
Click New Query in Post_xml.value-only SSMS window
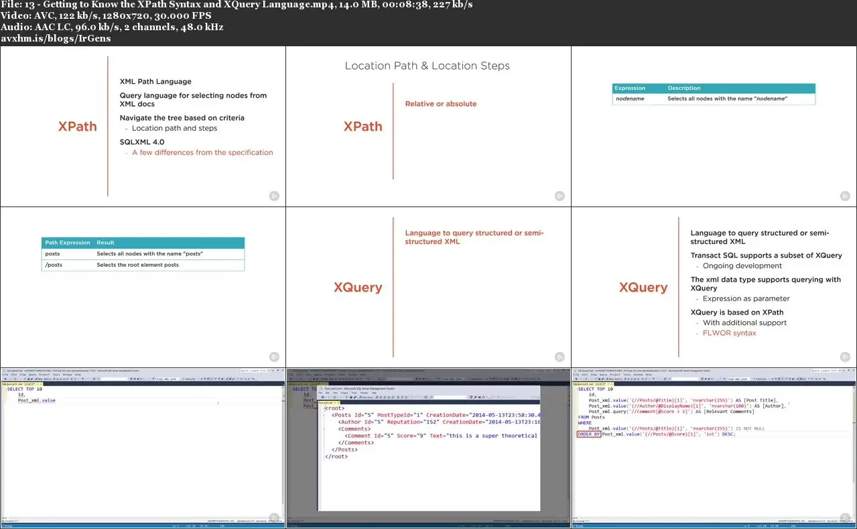(x=44, y=379)
